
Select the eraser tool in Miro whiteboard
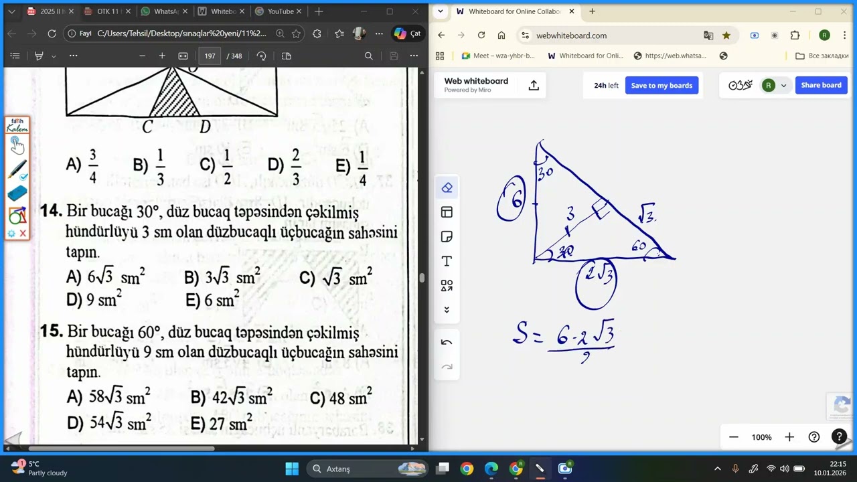447,188
